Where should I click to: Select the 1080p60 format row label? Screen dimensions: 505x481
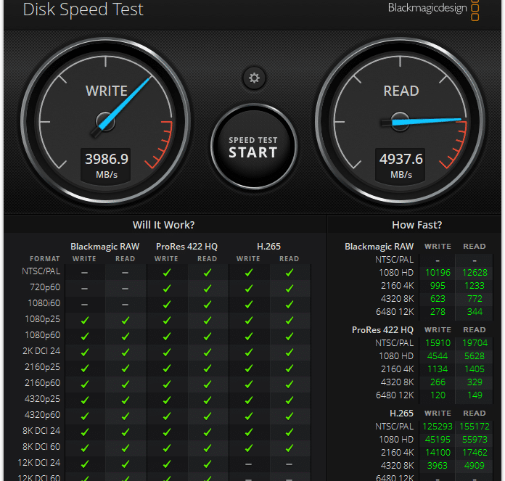coord(43,335)
